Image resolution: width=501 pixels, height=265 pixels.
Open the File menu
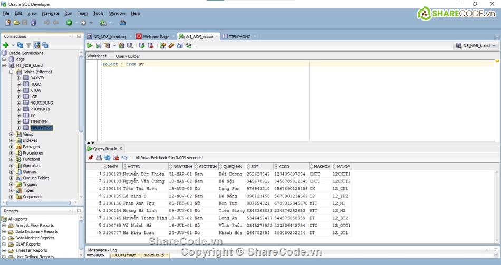(6, 13)
